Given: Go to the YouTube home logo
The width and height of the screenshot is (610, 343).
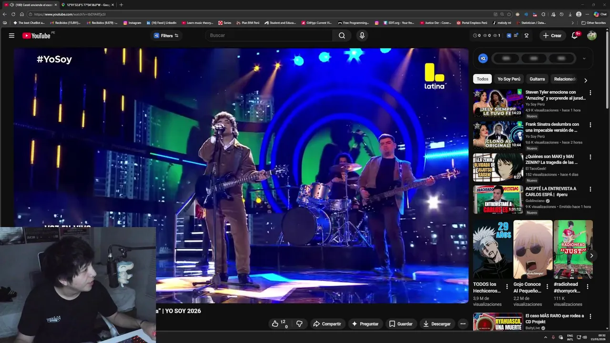Looking at the screenshot, I should click(36, 35).
